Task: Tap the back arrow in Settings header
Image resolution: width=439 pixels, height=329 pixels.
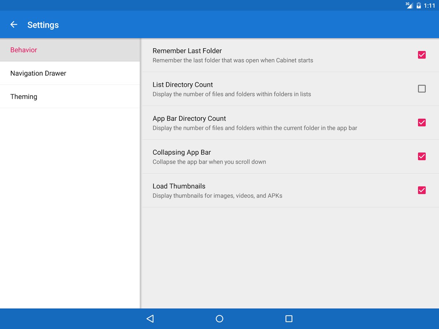Action: pos(14,24)
